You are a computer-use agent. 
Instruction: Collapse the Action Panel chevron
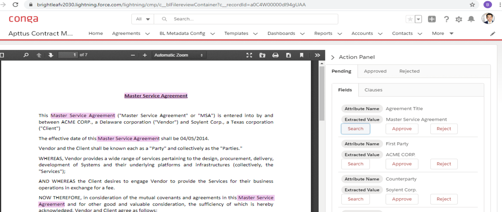pyautogui.click(x=333, y=57)
